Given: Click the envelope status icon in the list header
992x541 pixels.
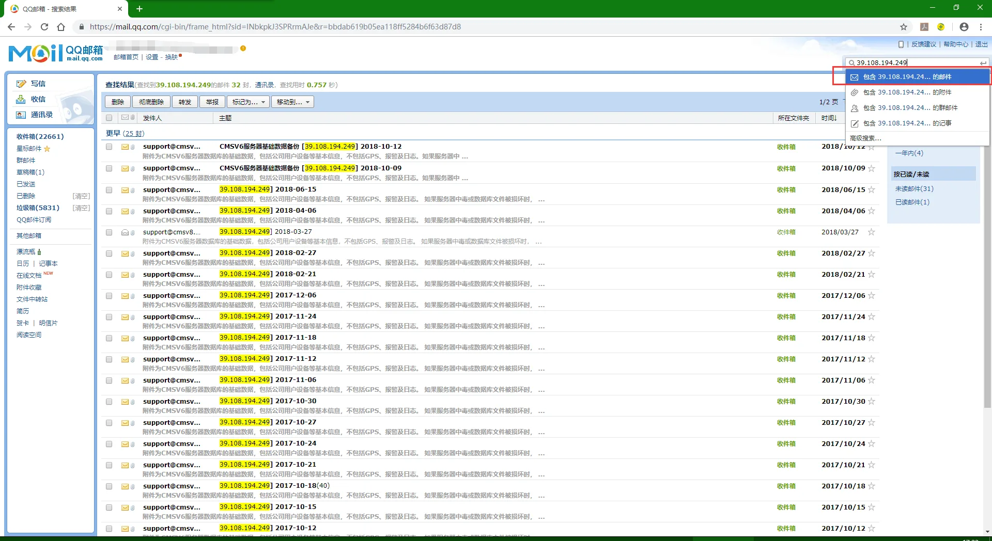Looking at the screenshot, I should (x=125, y=118).
